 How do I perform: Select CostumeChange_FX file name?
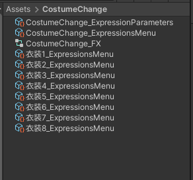click(64, 44)
